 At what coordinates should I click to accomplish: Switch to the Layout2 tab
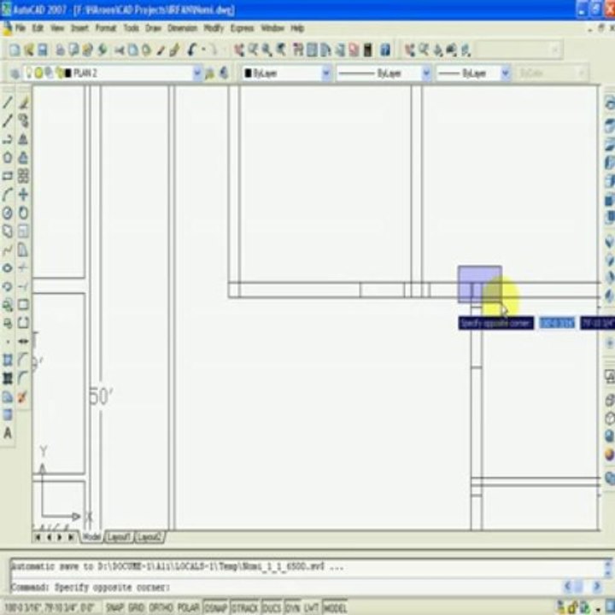149,537
